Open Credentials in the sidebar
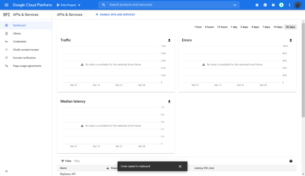The height and width of the screenshot is (176, 305). (26, 42)
